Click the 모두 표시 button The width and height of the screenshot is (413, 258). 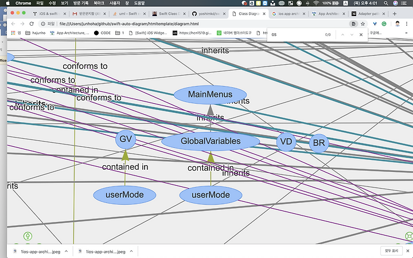[x=391, y=251]
